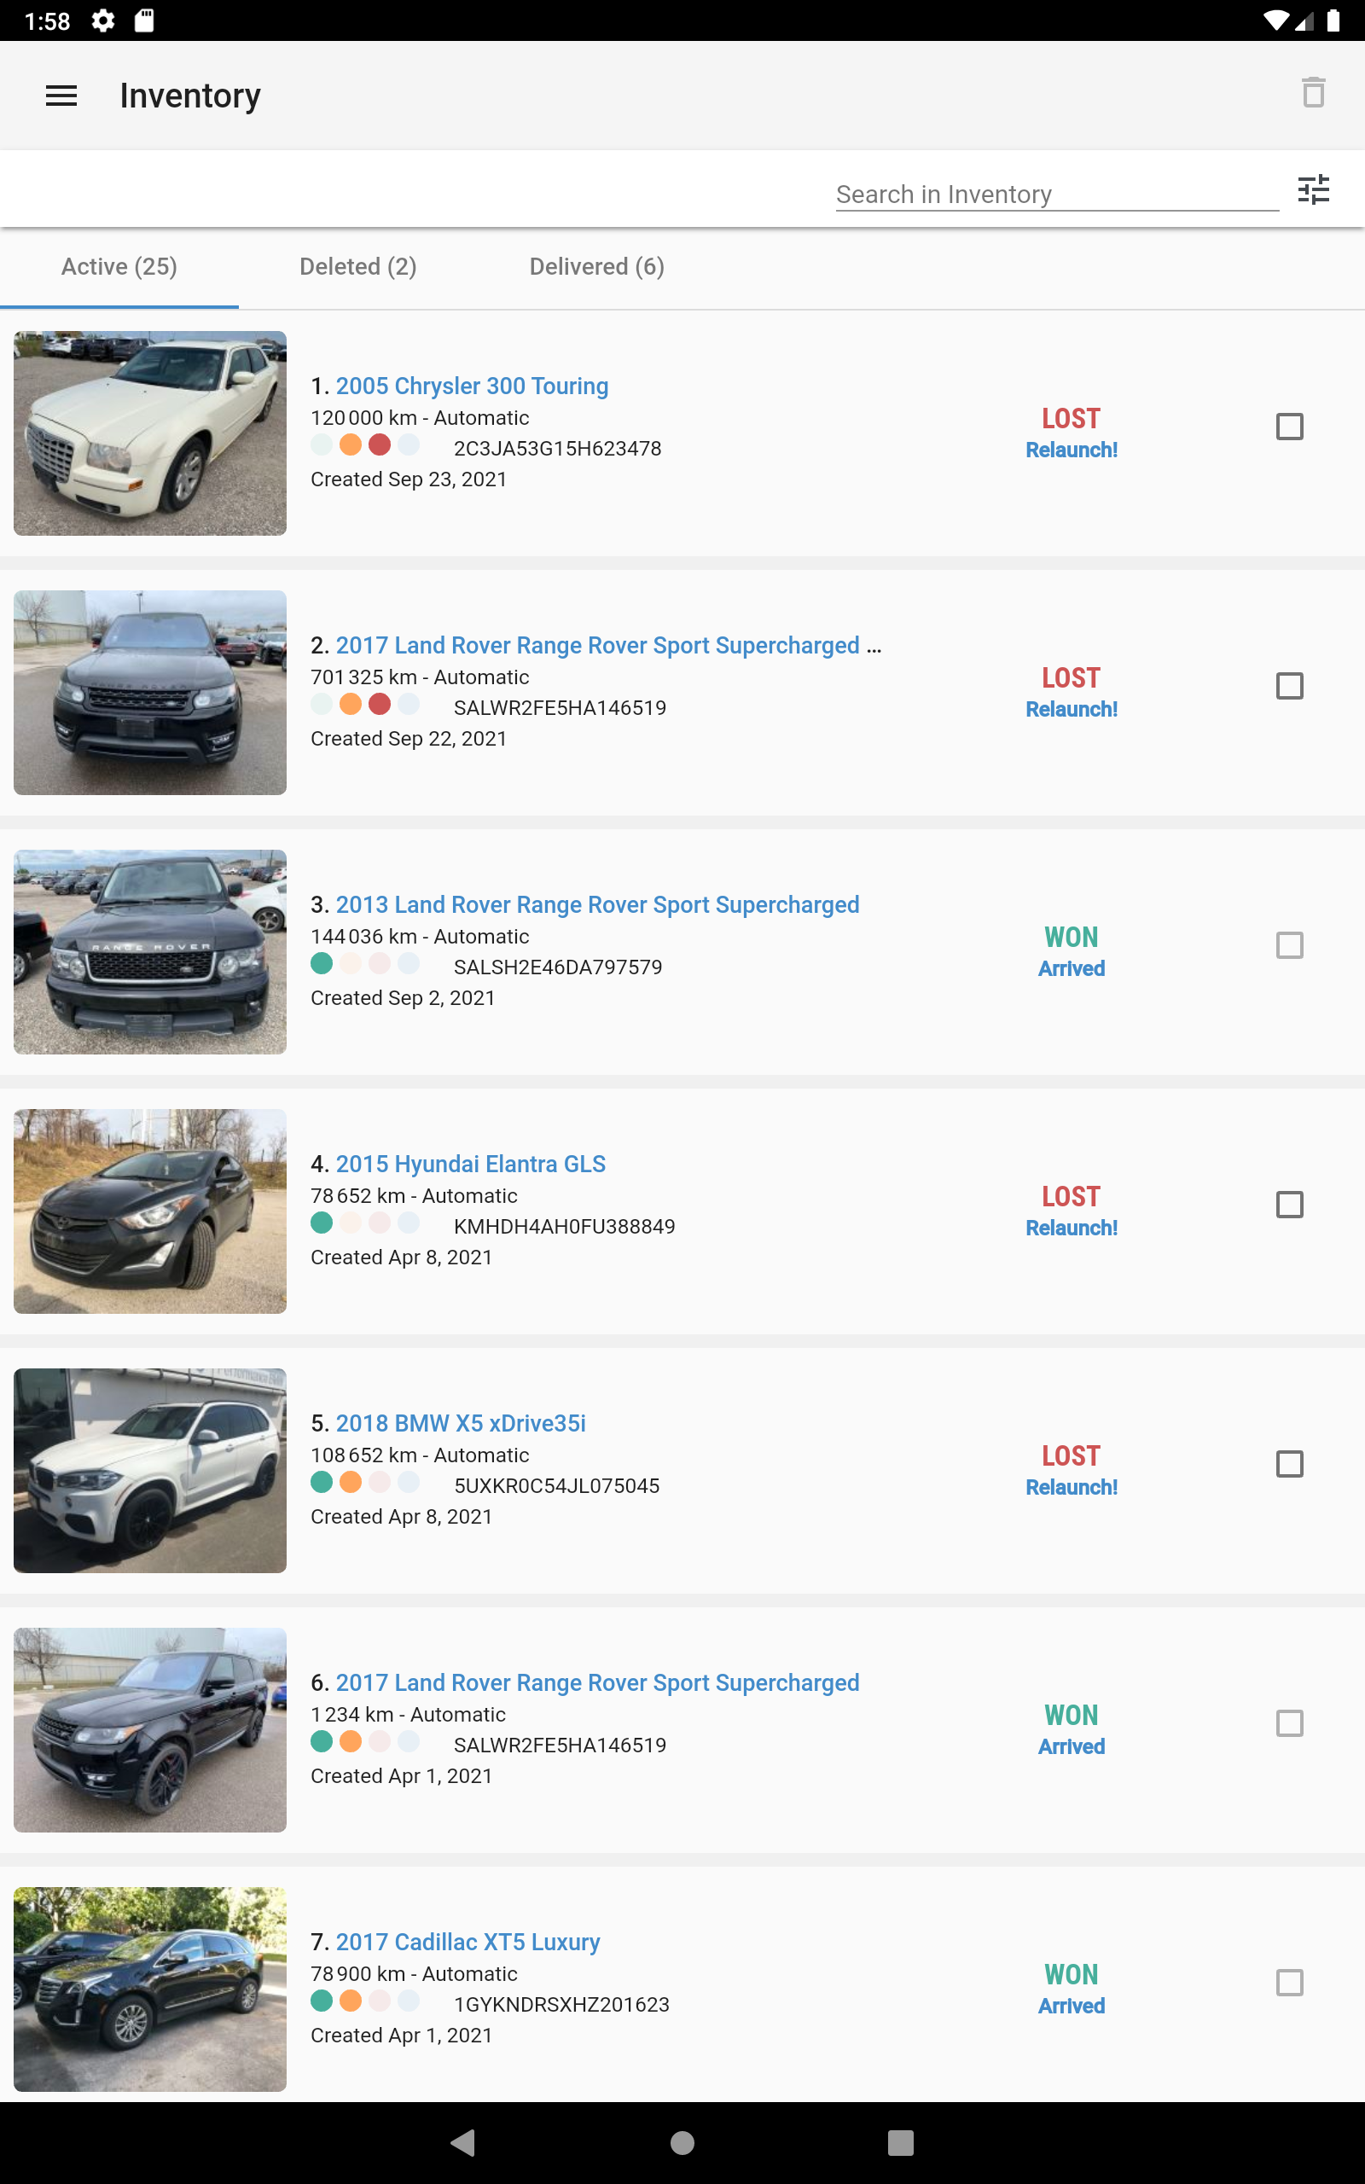The width and height of the screenshot is (1365, 2184).
Task: Open the 2017 Cadillac XT5 Luxury link
Action: coord(468,1941)
